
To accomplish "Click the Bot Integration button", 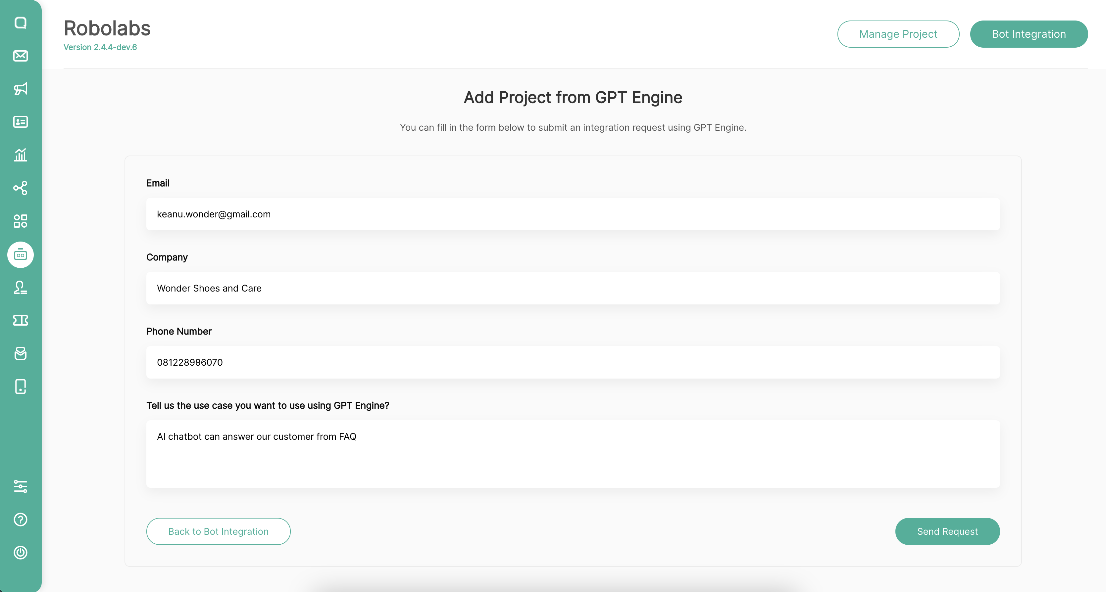I will coord(1028,34).
